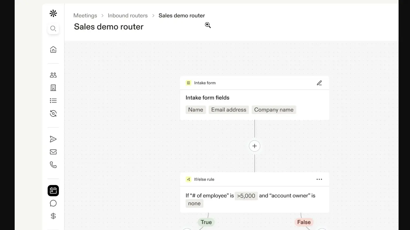The width and height of the screenshot is (410, 230).
Task: Open the search icon in sidebar
Action: (x=53, y=29)
